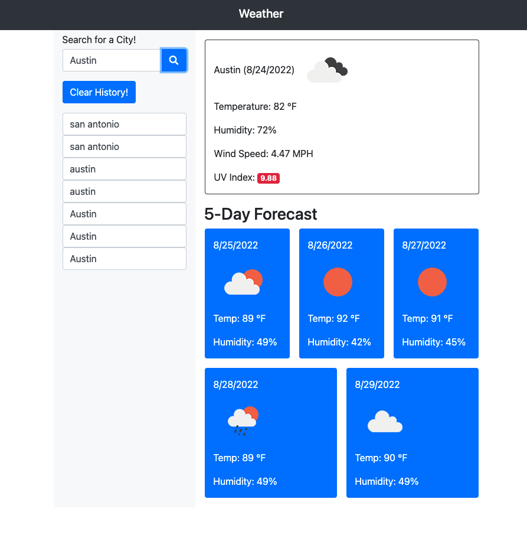Click the sun icon on the 8/27/2022 forecast card
This screenshot has width=527, height=548.
coord(432,282)
